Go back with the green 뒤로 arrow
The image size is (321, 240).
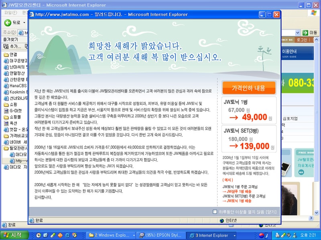[x=8, y=23]
